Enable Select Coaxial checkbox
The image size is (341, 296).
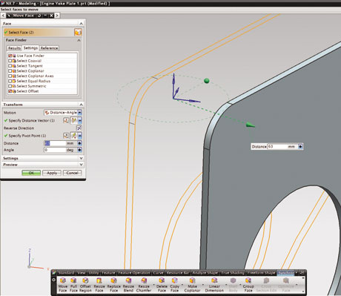10,61
